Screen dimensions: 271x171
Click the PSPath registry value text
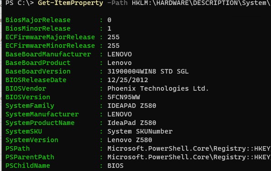coord(189,148)
